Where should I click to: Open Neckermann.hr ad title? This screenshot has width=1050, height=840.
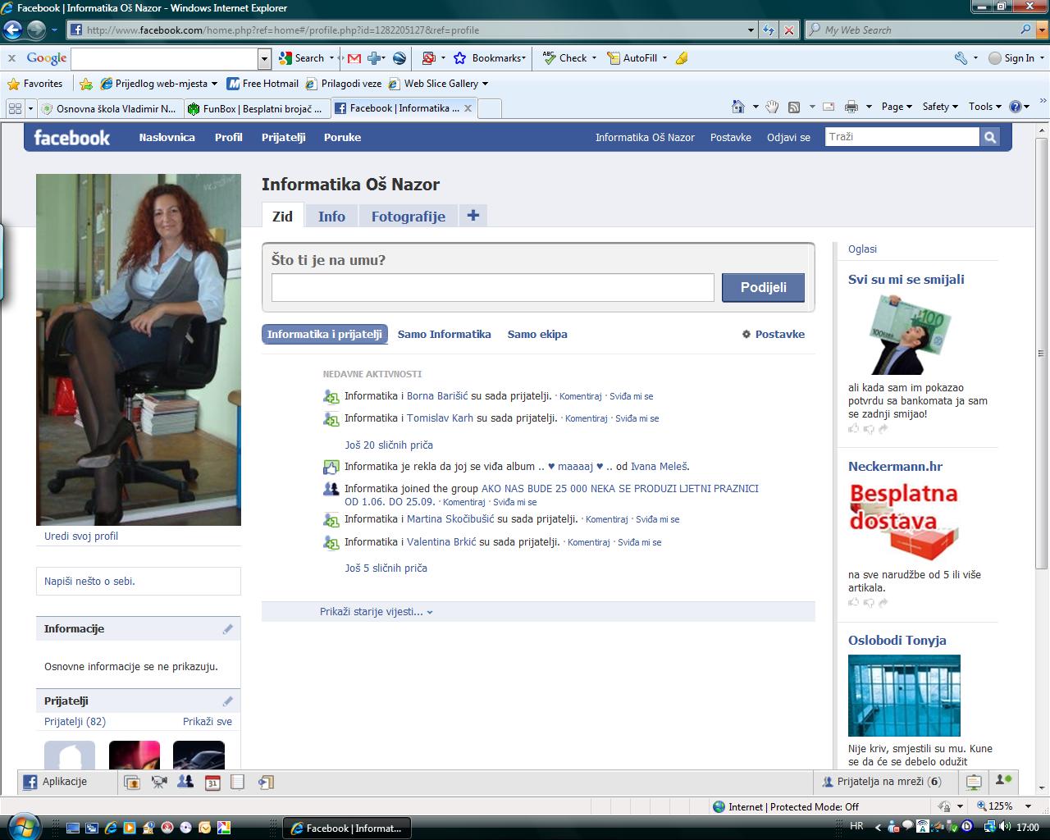click(895, 467)
